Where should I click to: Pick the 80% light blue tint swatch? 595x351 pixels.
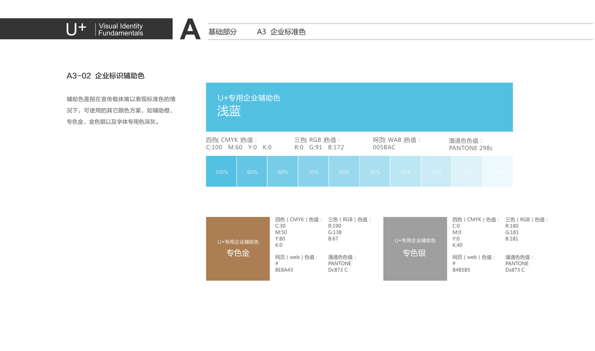pos(283,172)
